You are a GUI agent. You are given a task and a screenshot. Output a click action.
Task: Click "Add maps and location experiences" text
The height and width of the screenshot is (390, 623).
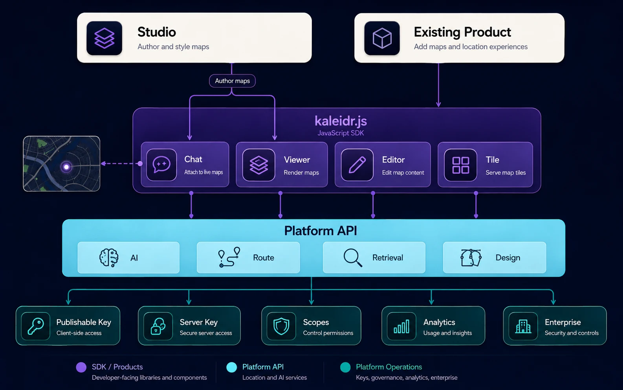[x=471, y=47]
